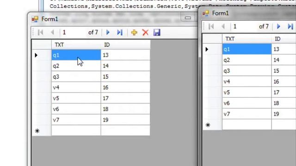Select cell v5 in right Form1 grid
Image resolution: width=296 pixels, height=166 pixels.
tap(247, 92)
